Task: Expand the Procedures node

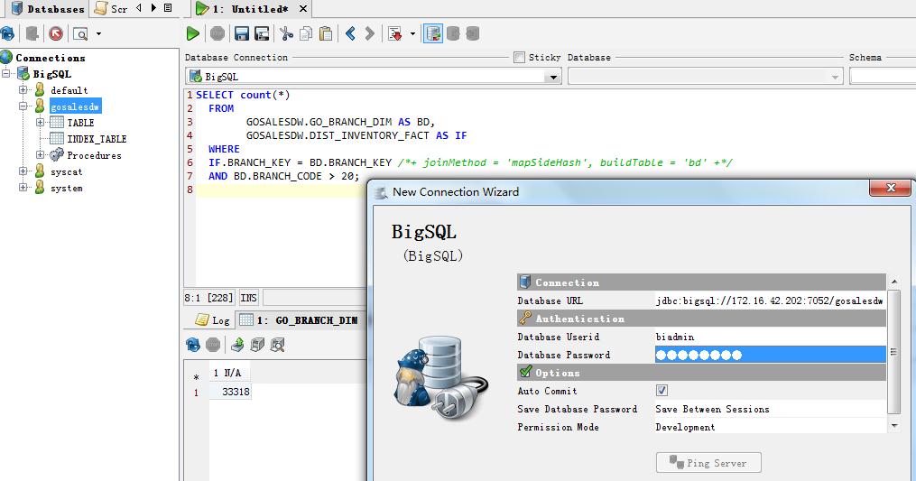Action: (40, 155)
